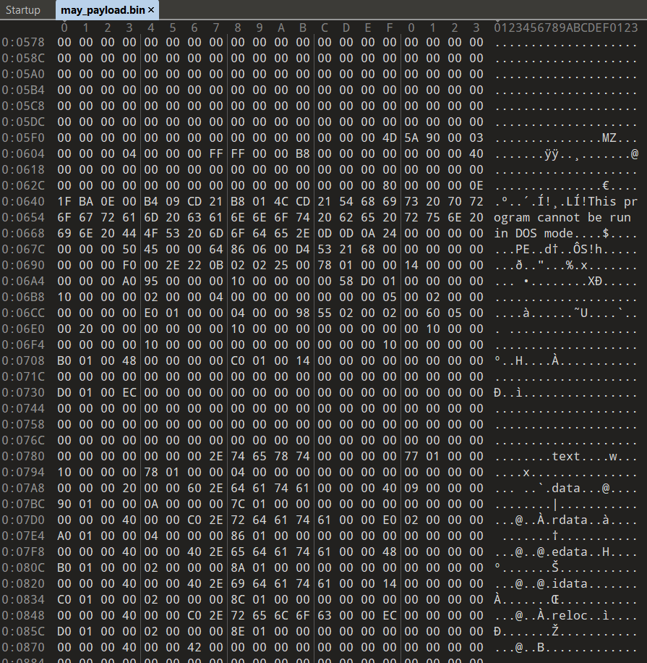Click the first FF byte in row 0:0604

216,153
